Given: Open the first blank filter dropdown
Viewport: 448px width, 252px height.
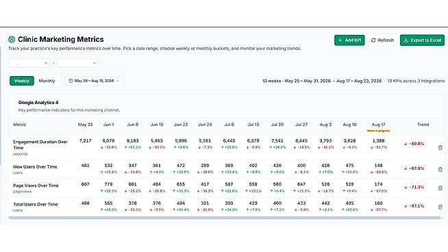Looking at the screenshot, I should pos(29,63).
